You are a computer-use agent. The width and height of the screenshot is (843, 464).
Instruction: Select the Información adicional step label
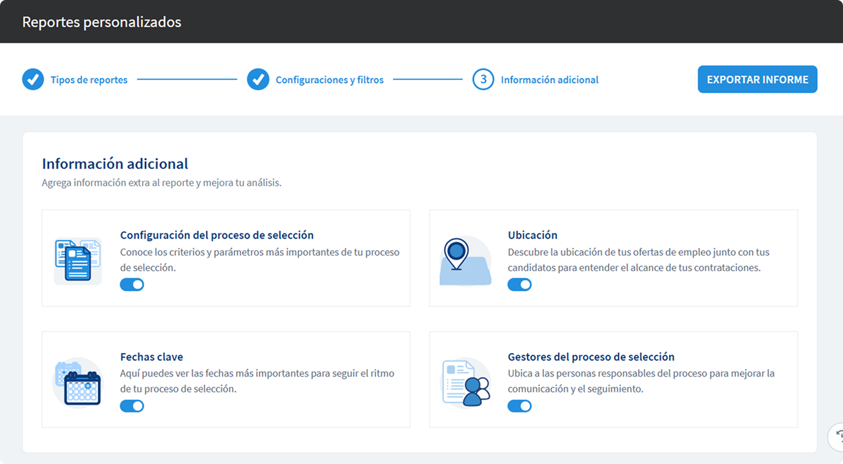pyautogui.click(x=549, y=79)
